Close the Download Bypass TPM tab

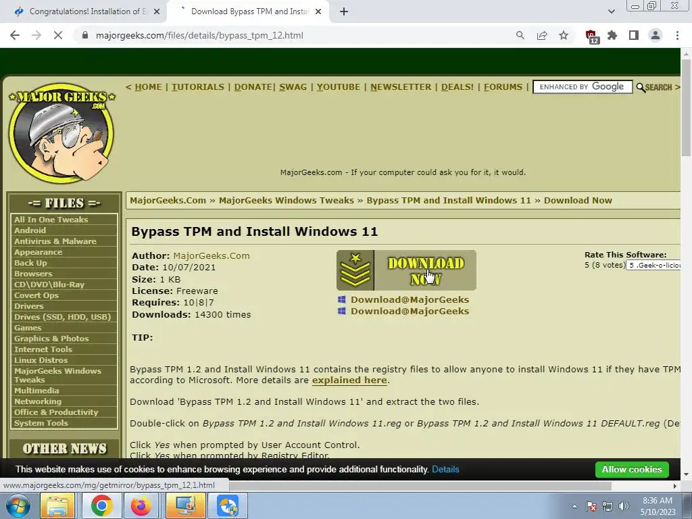(318, 11)
